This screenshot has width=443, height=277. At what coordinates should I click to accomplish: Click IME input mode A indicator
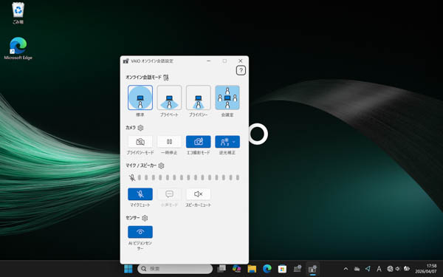point(379,269)
